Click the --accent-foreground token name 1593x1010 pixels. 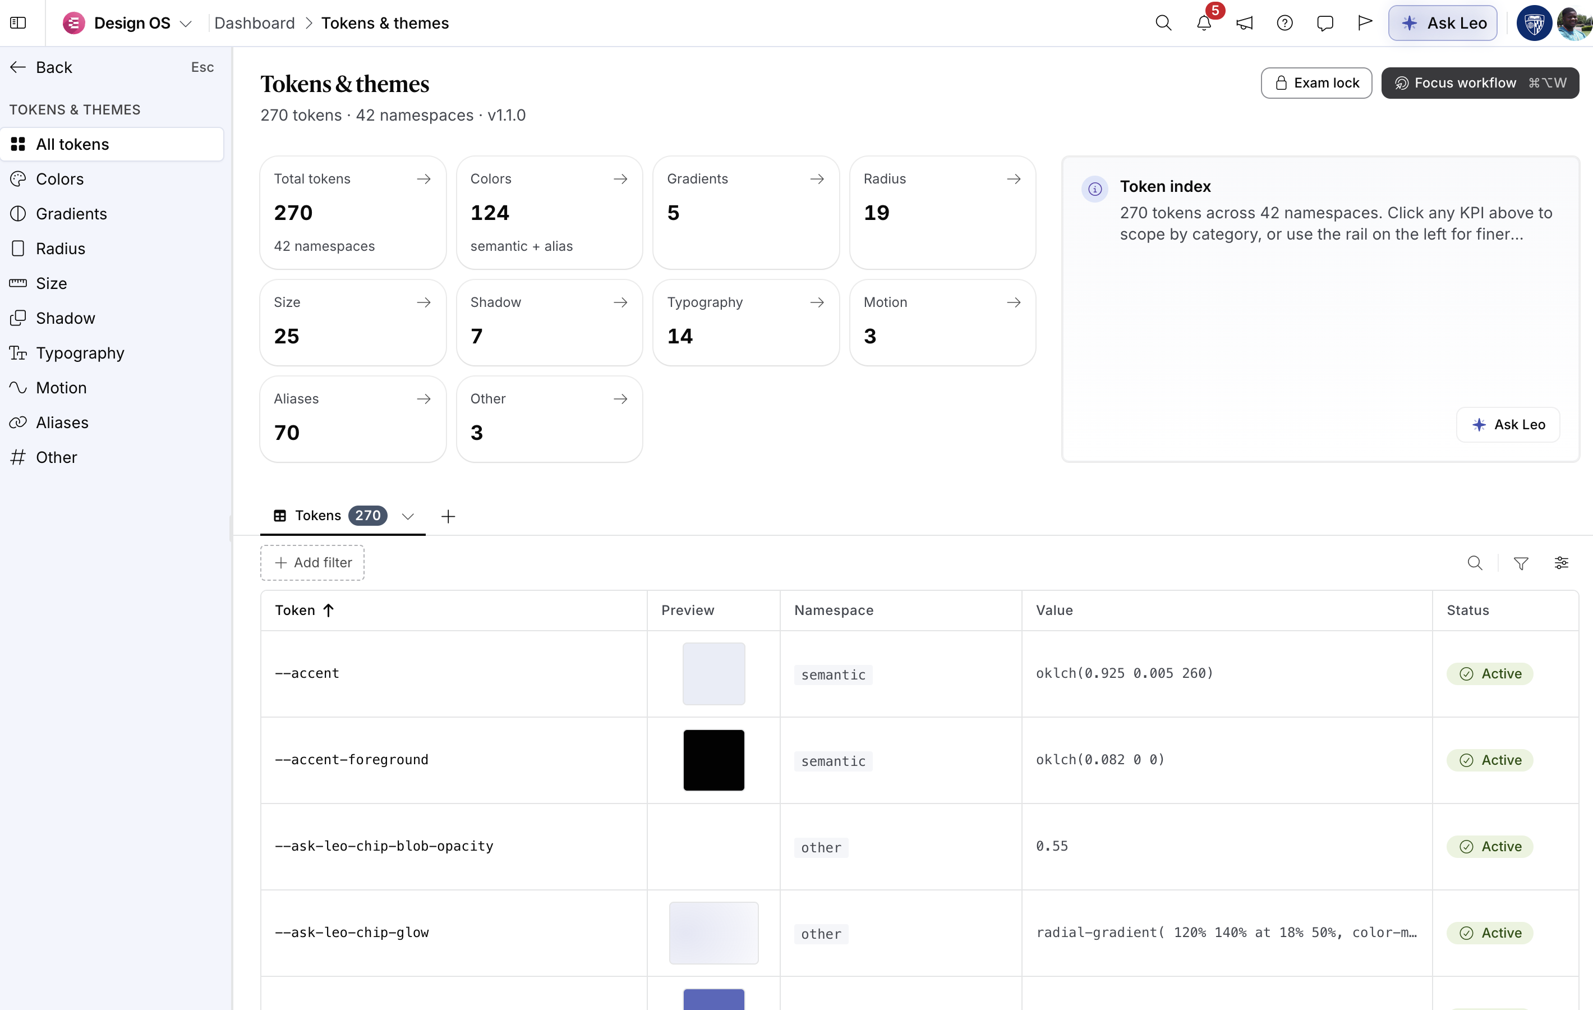[351, 760]
